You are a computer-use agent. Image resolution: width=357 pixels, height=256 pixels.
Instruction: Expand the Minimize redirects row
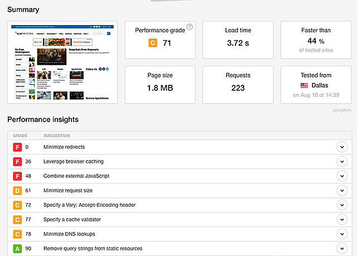[x=342, y=147]
